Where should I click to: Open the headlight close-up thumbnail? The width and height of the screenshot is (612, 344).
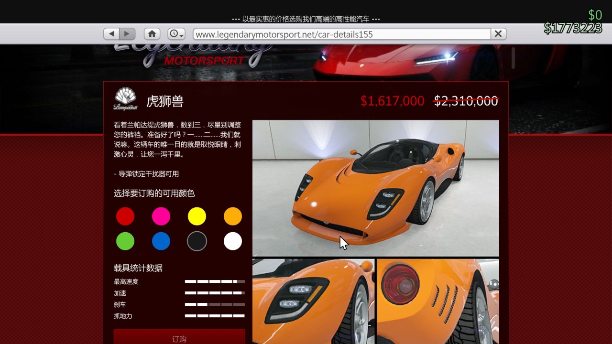coord(313,301)
